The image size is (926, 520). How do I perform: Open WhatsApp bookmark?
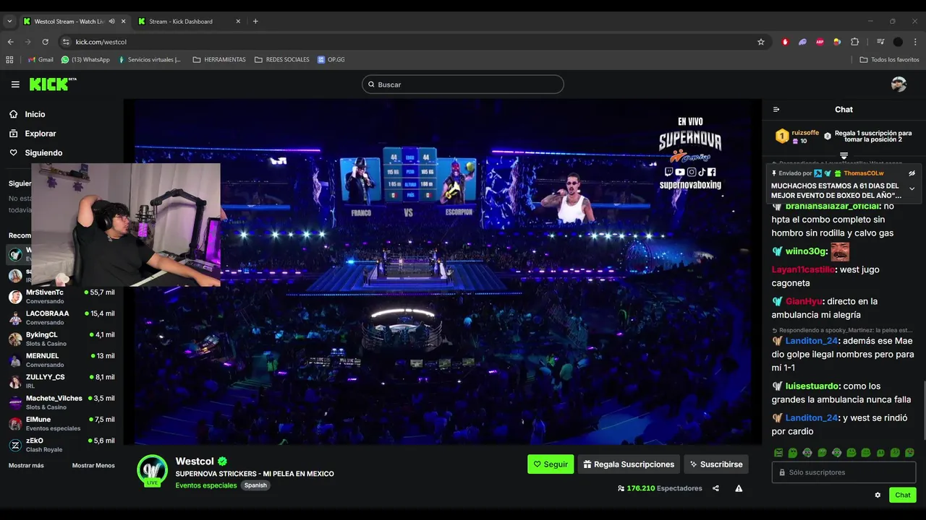pos(85,60)
